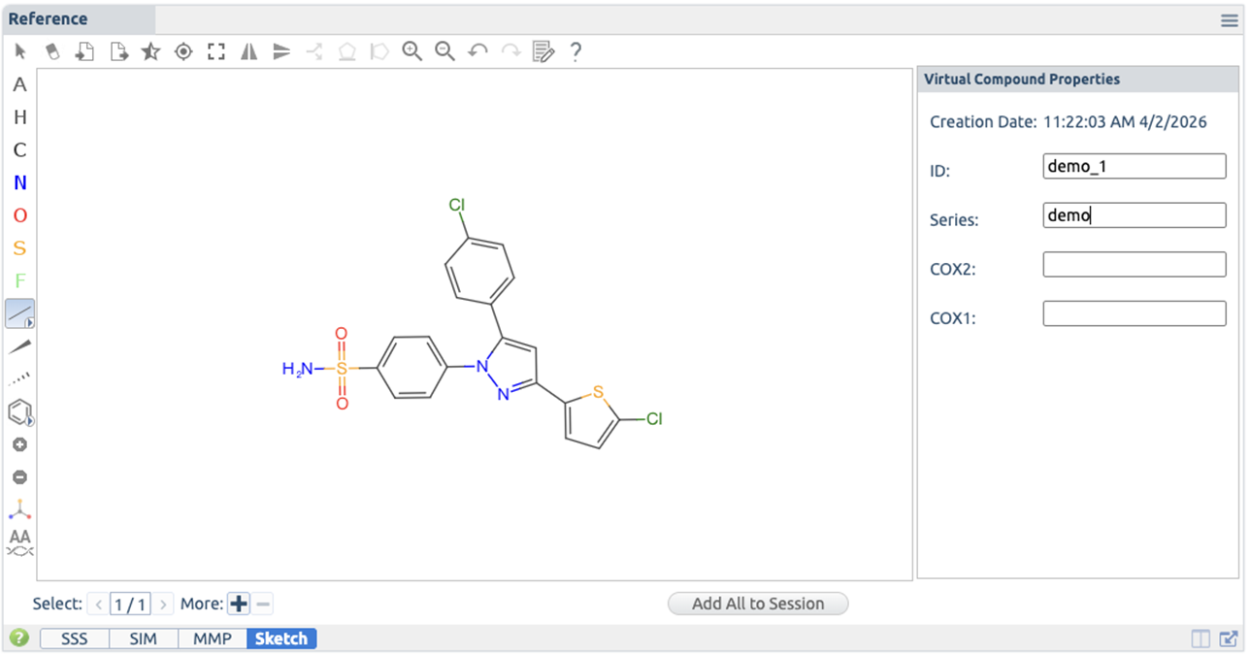This screenshot has height=655, width=1250.
Task: Select the Nitrogen atom tool
Action: [19, 183]
